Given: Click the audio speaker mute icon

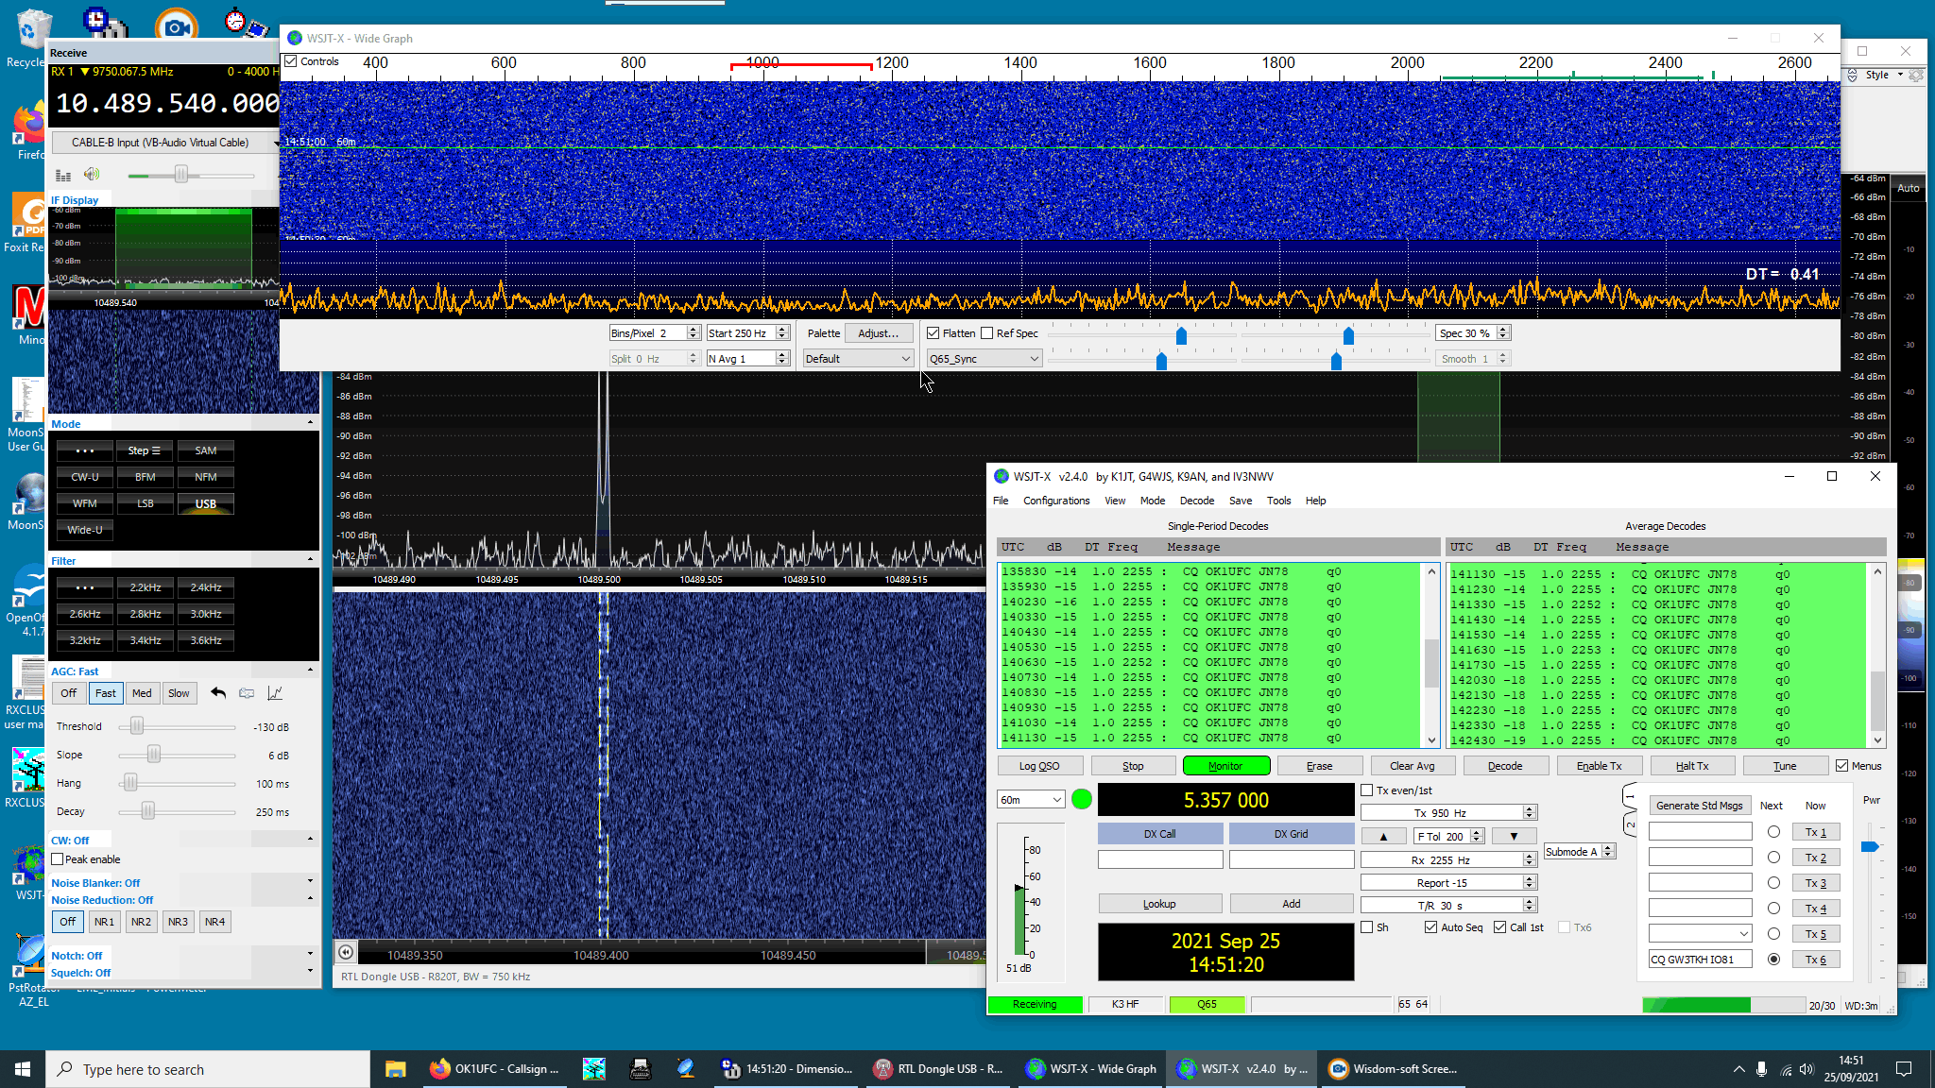Looking at the screenshot, I should 92,175.
